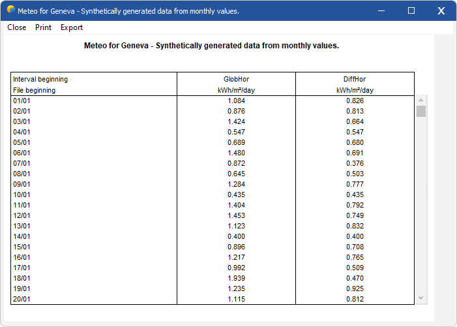Minimize the Meteo for Geneva window
The width and height of the screenshot is (457, 327).
click(x=381, y=11)
